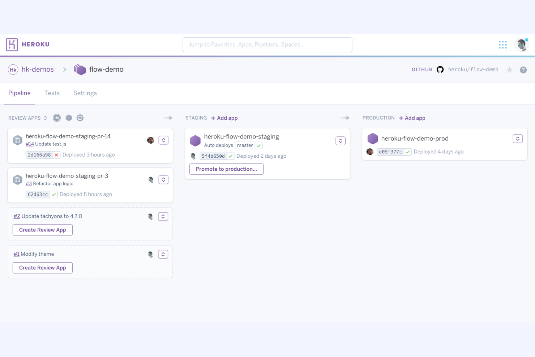Click Promote to production button
The image size is (535, 357).
pos(226,169)
